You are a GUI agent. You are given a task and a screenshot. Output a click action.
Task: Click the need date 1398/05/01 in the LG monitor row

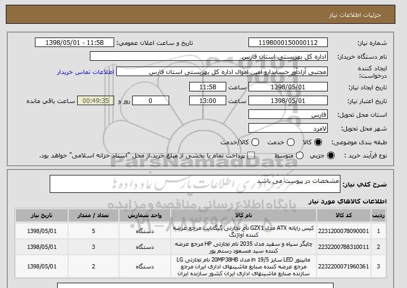tap(42, 266)
